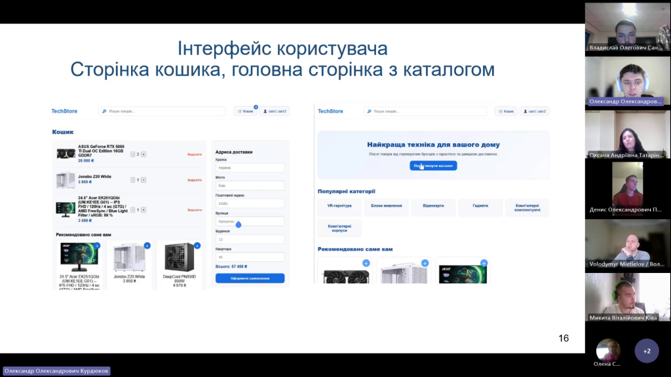Click the Будинок input field

click(x=250, y=240)
